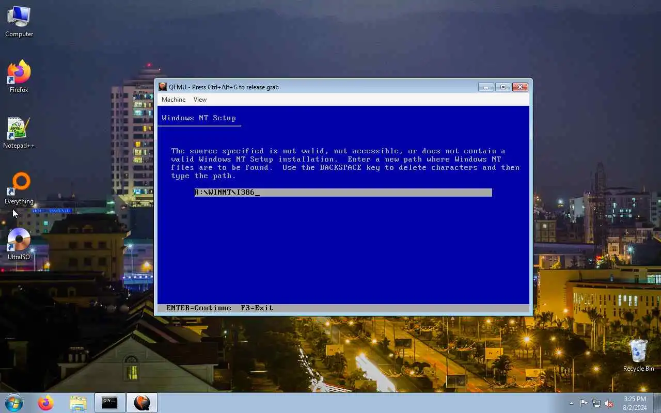661x413 pixels.
Task: Open the View menu in QEMU
Action: (200, 100)
